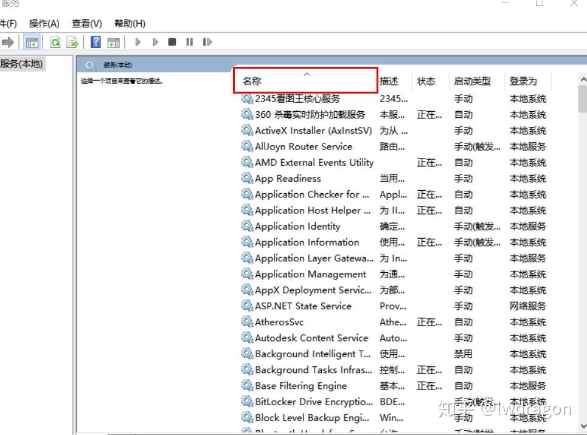Open help via the question mark icon
Screen dimensions: 587x435
click(x=96, y=42)
